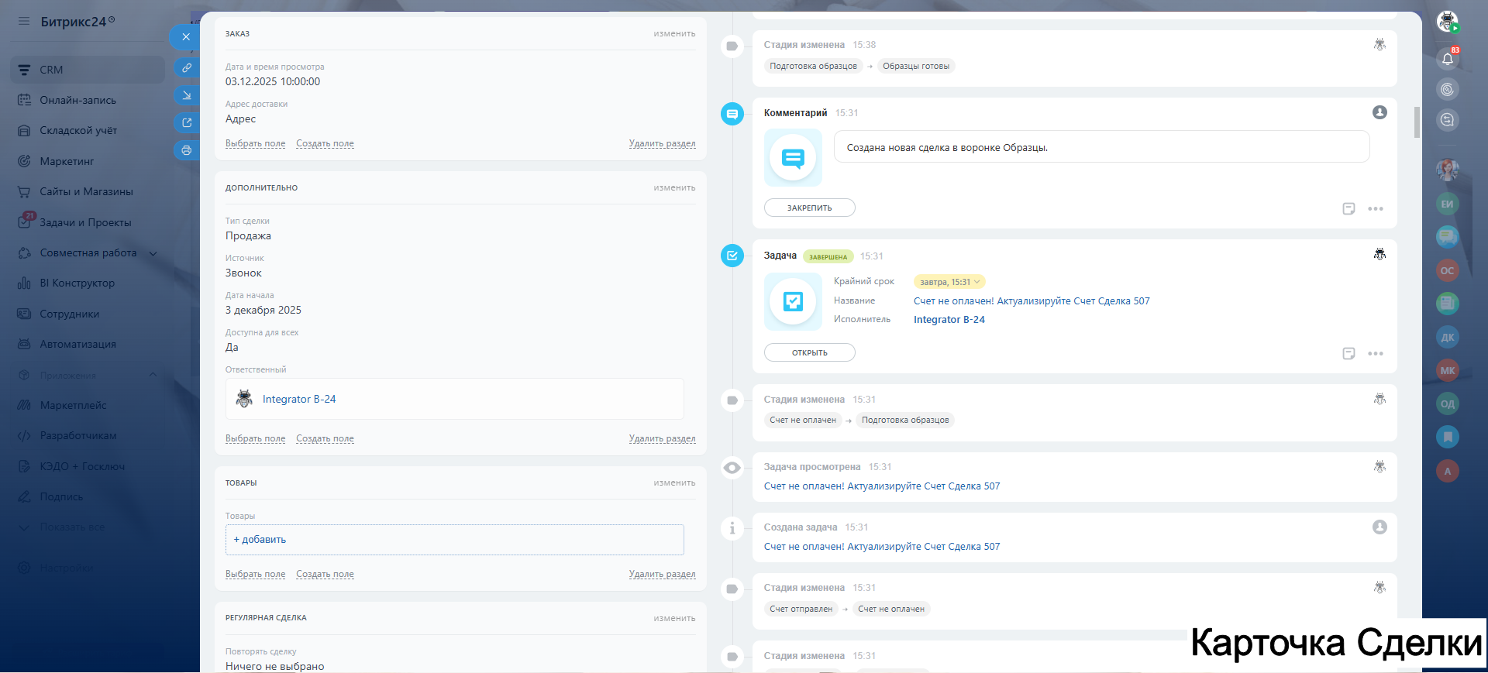Open deal in new window icon
The height and width of the screenshot is (673, 1488).
pyautogui.click(x=187, y=122)
